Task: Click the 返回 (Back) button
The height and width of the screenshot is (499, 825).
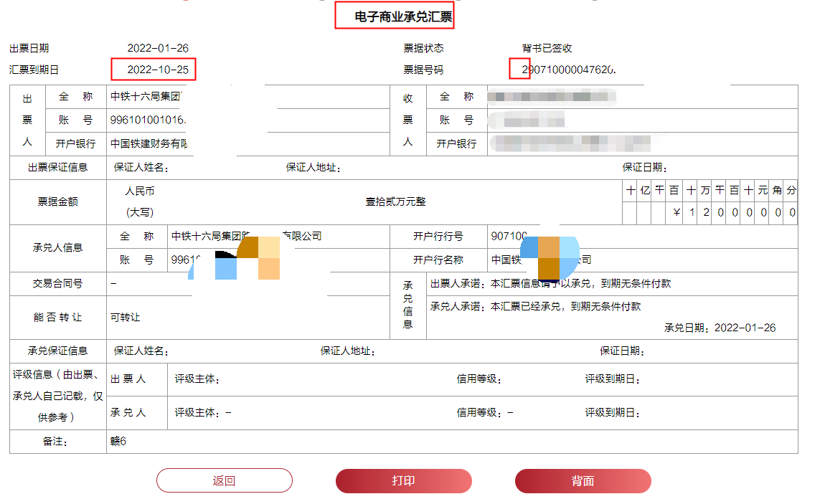Action: pyautogui.click(x=224, y=481)
